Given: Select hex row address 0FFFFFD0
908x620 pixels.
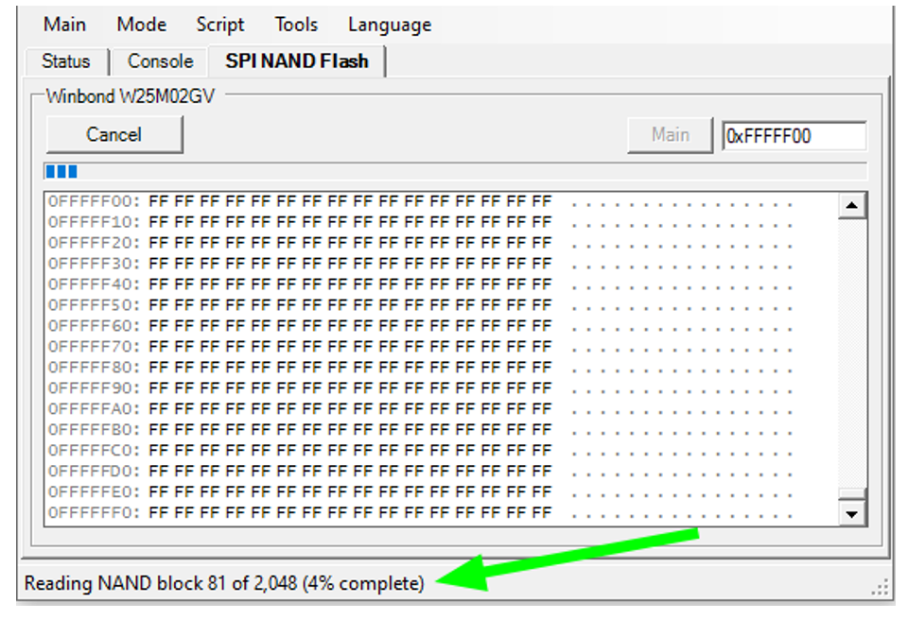Looking at the screenshot, I should 94,472.
